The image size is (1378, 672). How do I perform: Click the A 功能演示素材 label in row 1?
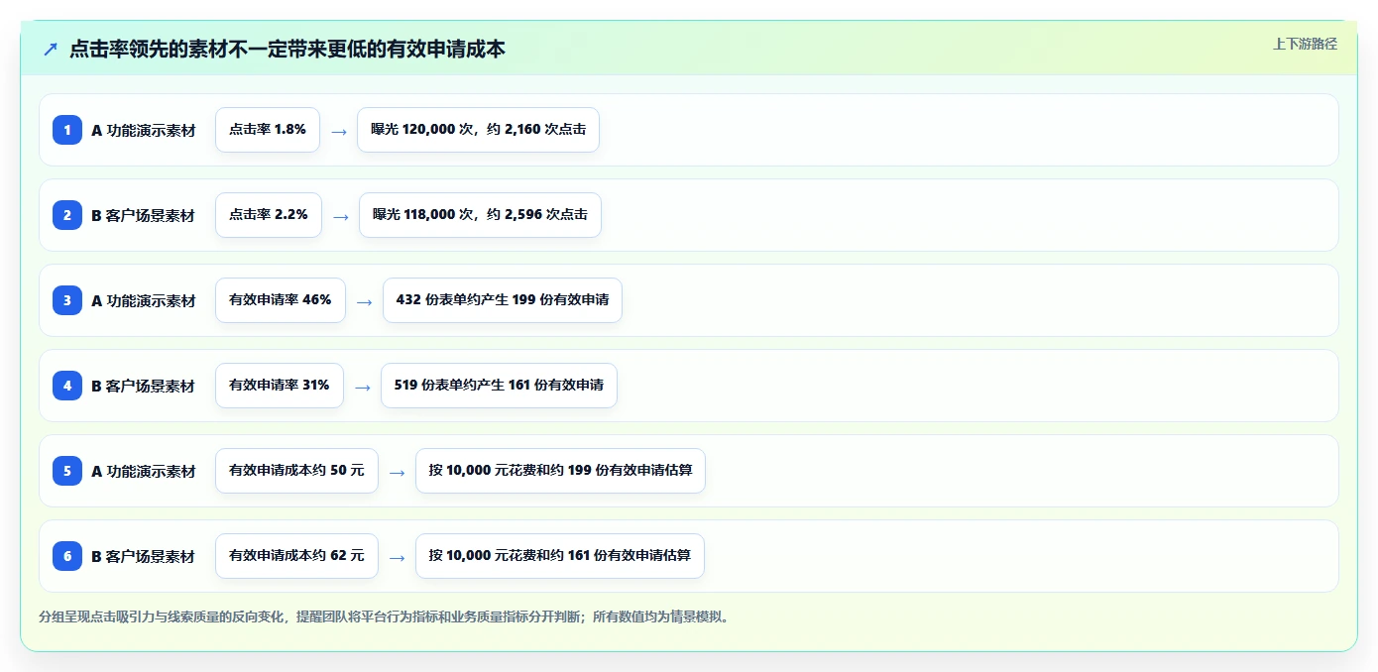144,130
